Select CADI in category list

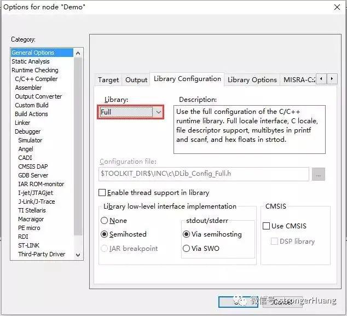click(42, 158)
